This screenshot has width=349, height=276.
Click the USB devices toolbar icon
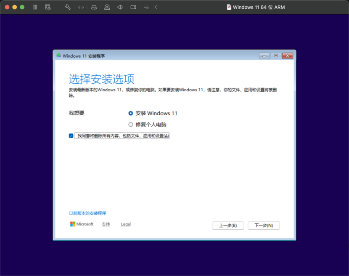point(146,7)
